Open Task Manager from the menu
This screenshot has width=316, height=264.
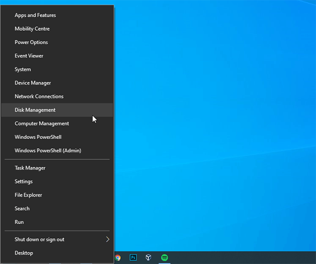coord(30,168)
